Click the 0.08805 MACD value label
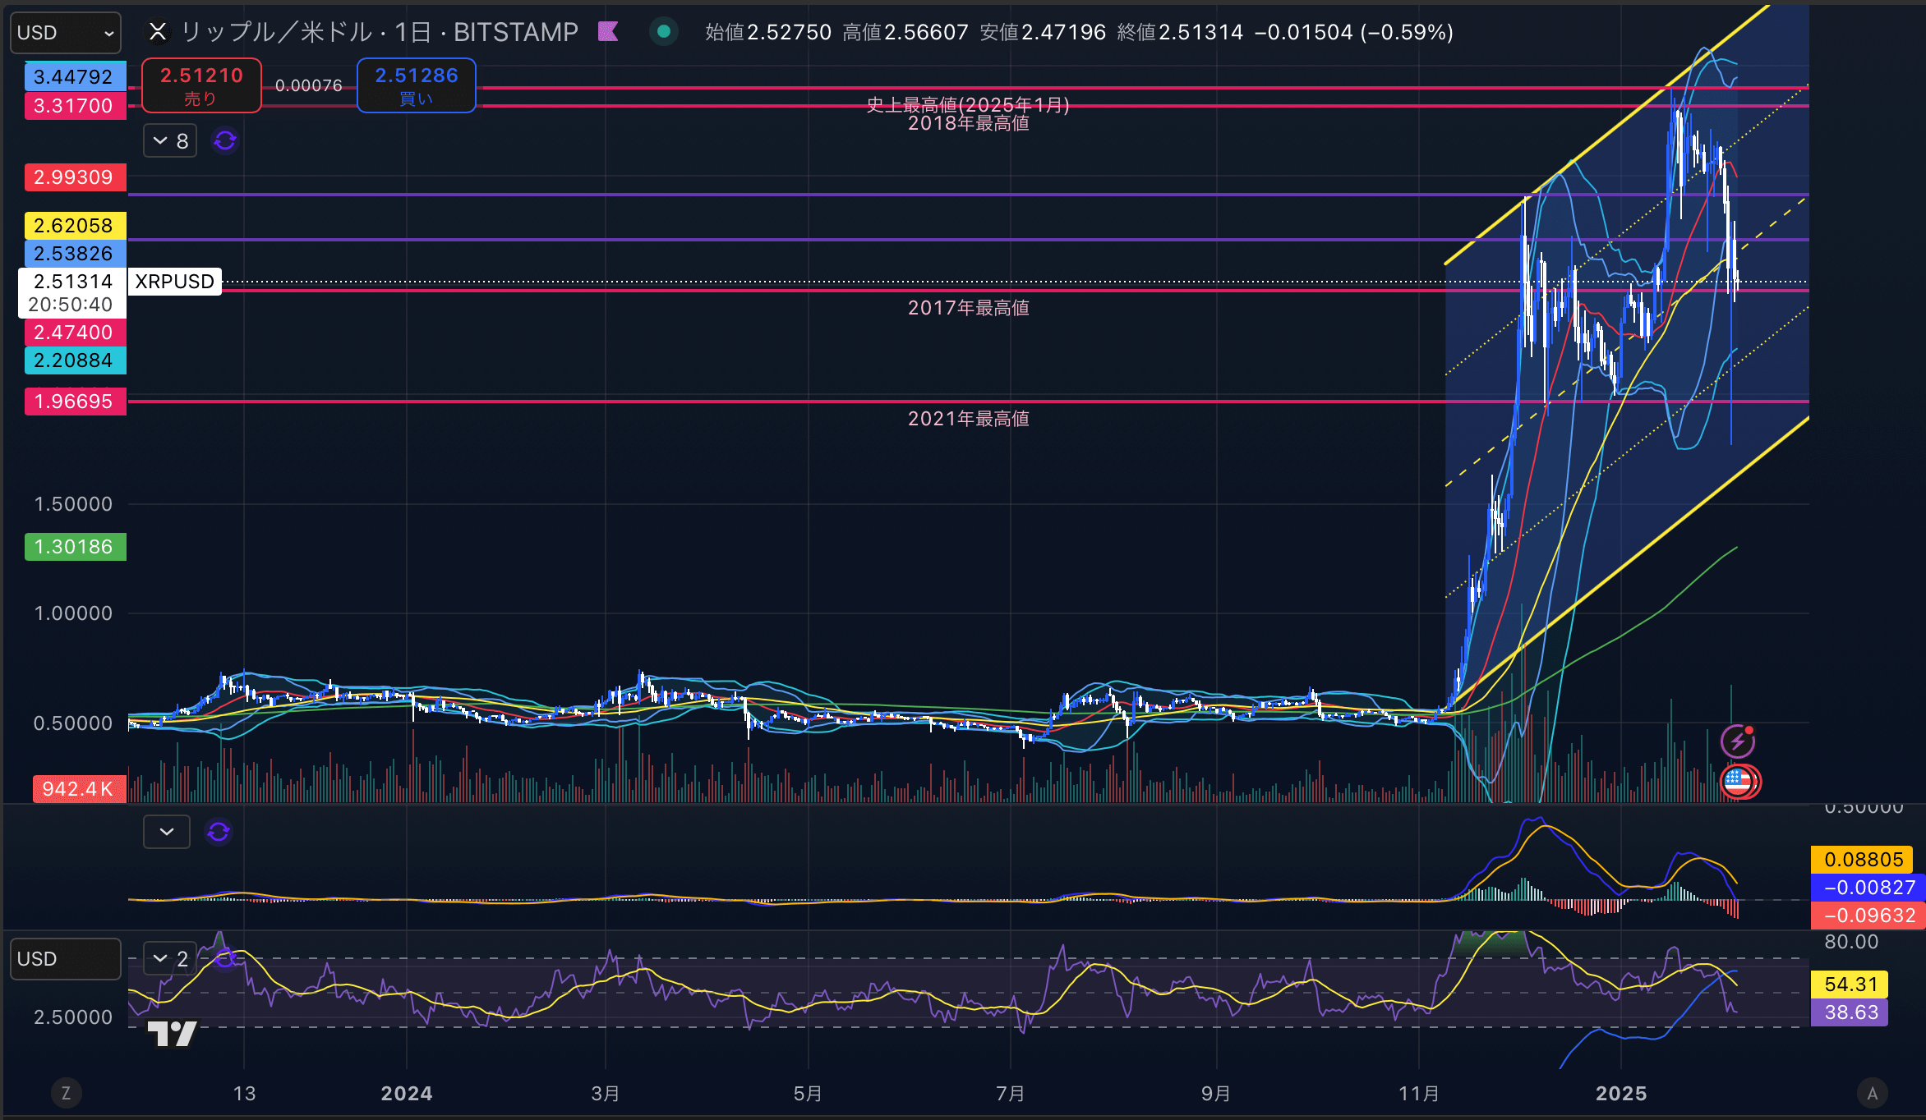Screen dimensions: 1926x1120 pyautogui.click(x=1863, y=860)
